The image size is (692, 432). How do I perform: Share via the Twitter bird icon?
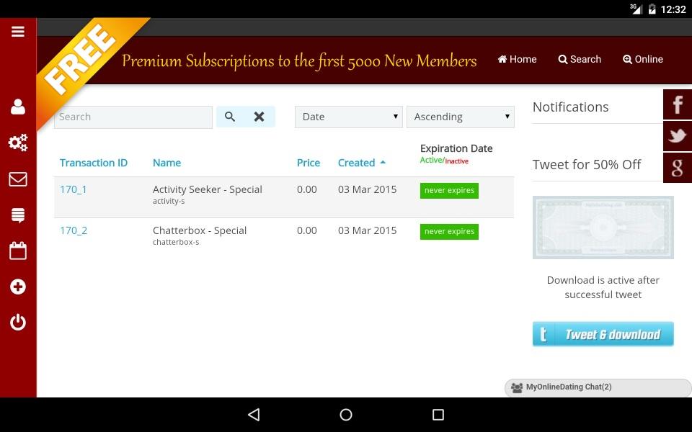(678, 136)
